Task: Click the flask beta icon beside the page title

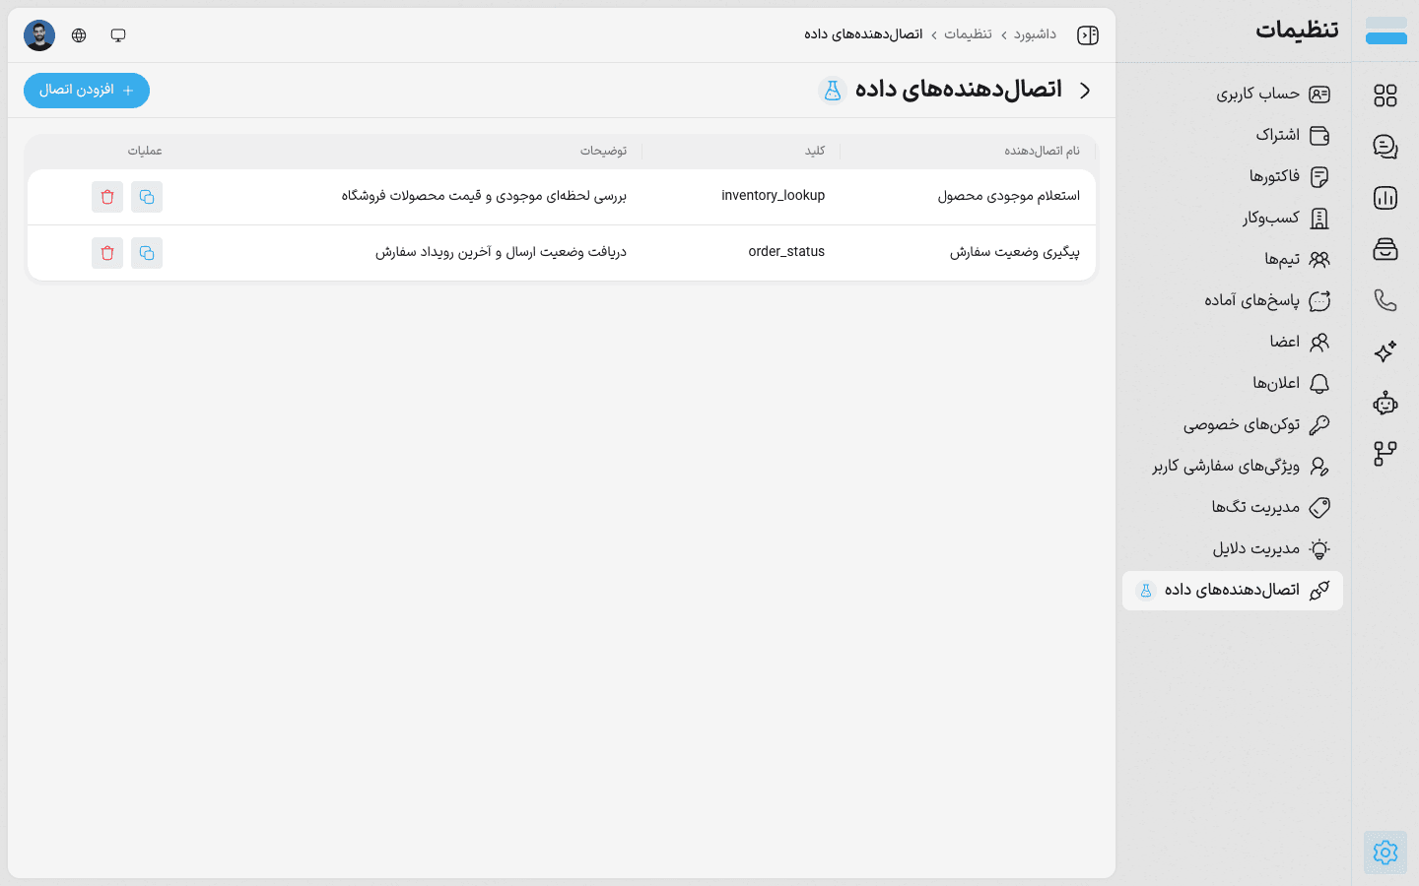Action: click(x=833, y=91)
